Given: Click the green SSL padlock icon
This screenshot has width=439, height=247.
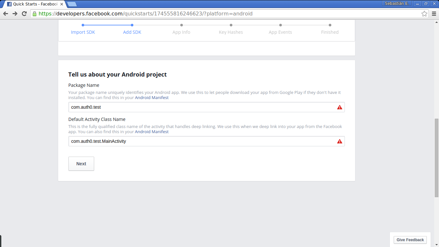Looking at the screenshot, I should click(34, 14).
